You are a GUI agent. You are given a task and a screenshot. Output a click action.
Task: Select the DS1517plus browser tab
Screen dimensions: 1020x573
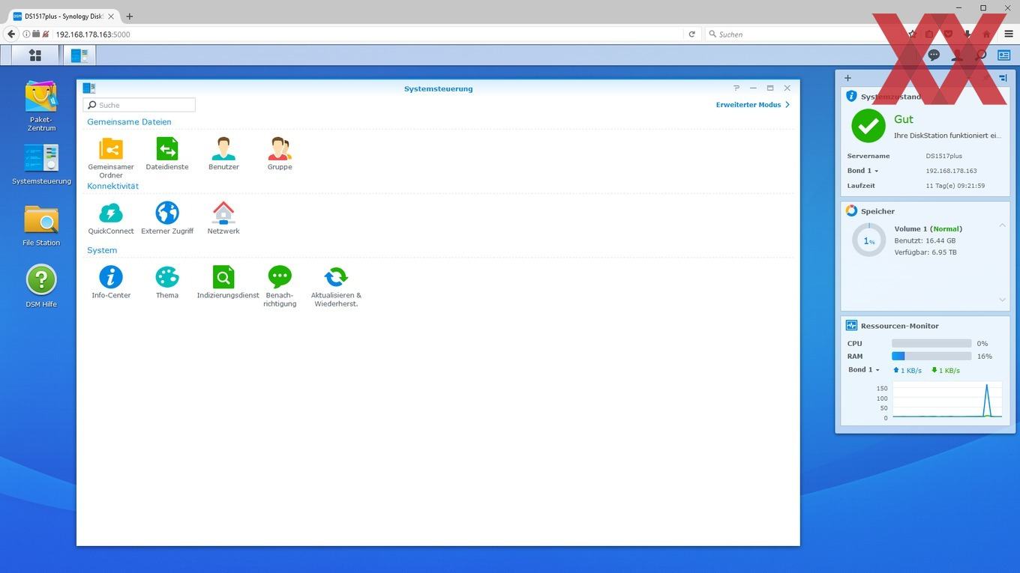64,16
